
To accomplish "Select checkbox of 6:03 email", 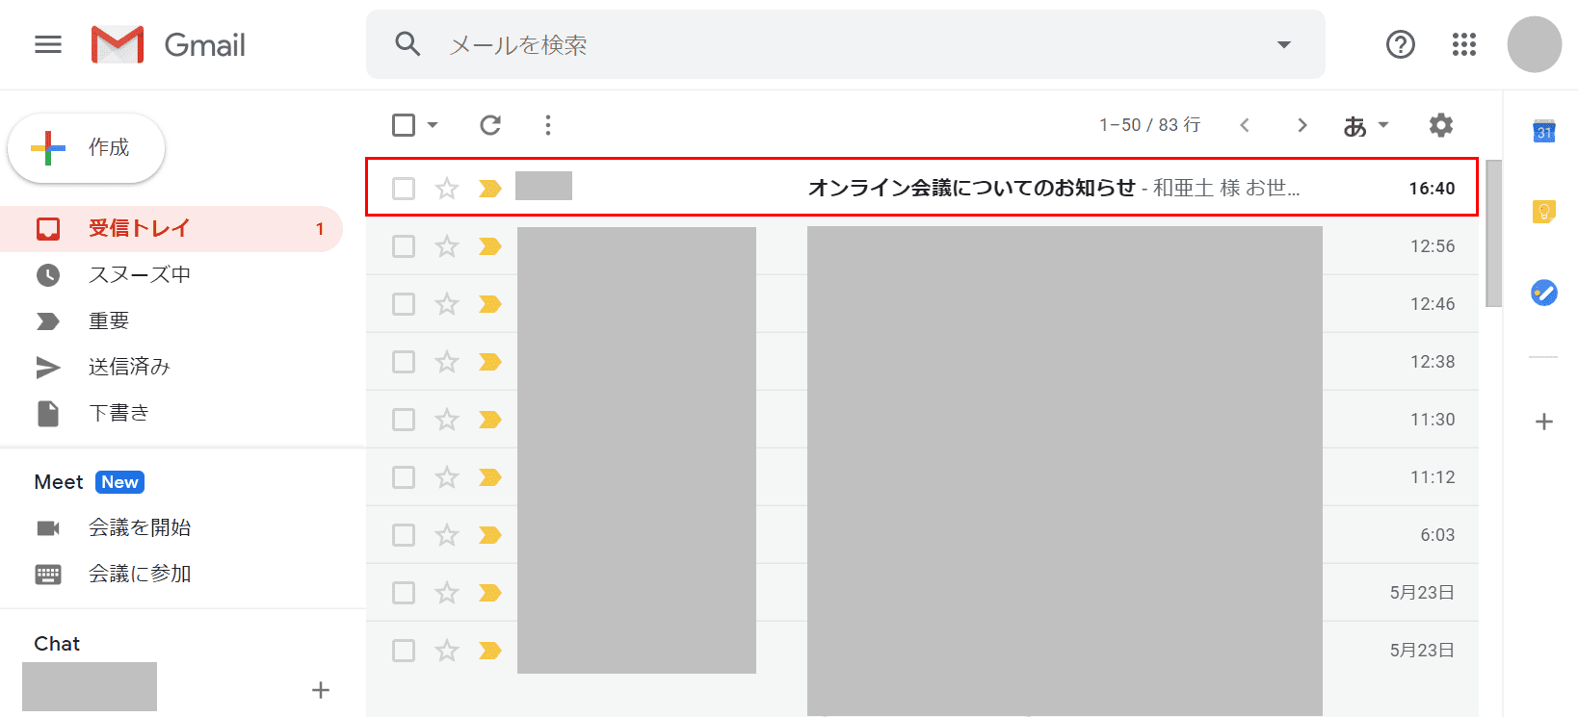I will pyautogui.click(x=404, y=535).
